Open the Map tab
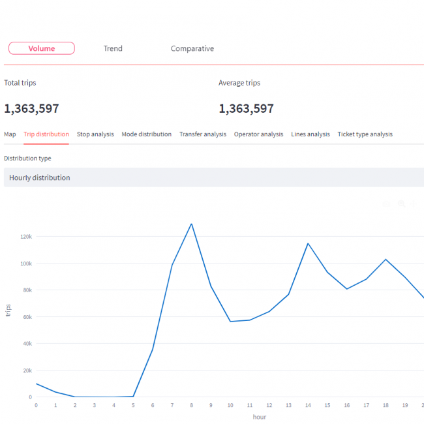Image resolution: width=424 pixels, height=424 pixels. tap(10, 134)
